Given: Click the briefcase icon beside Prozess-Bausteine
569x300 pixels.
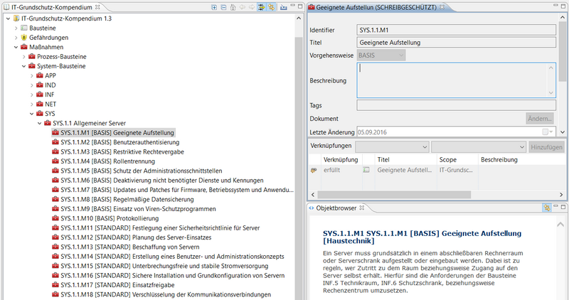Looking at the screenshot, I should [x=32, y=56].
